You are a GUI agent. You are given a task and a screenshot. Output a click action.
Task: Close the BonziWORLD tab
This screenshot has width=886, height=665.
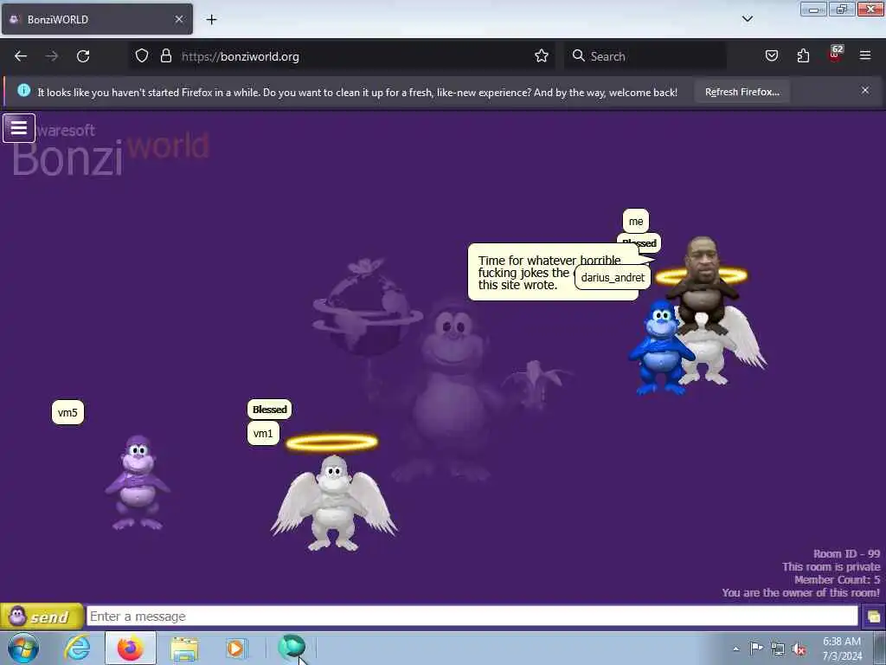pos(178,19)
